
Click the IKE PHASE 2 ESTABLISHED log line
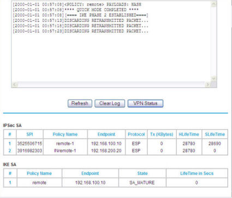[80, 15]
